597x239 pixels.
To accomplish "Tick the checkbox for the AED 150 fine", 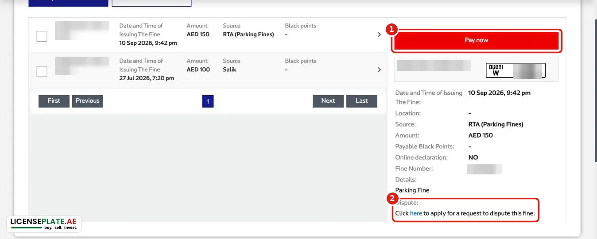I will click(42, 36).
